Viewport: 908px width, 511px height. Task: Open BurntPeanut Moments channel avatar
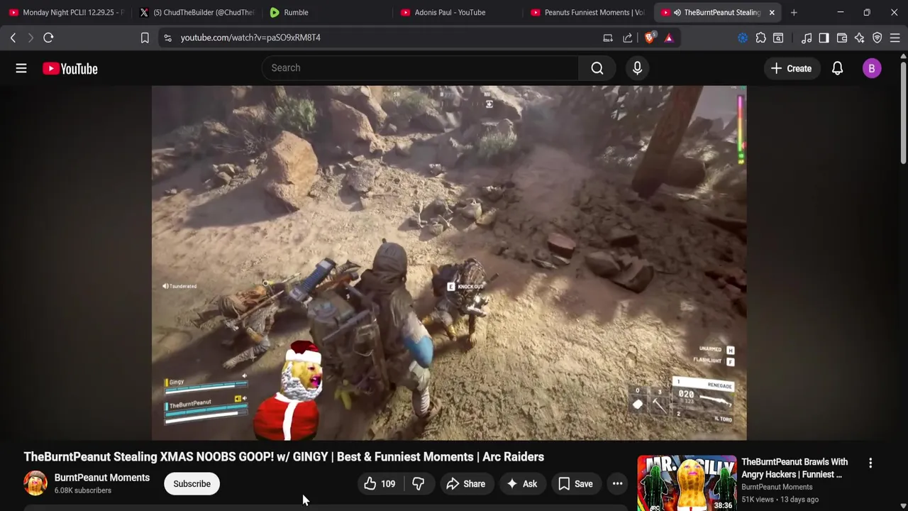click(35, 483)
